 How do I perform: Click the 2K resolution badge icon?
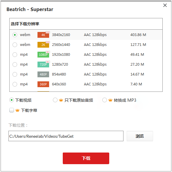coord(43,44)
